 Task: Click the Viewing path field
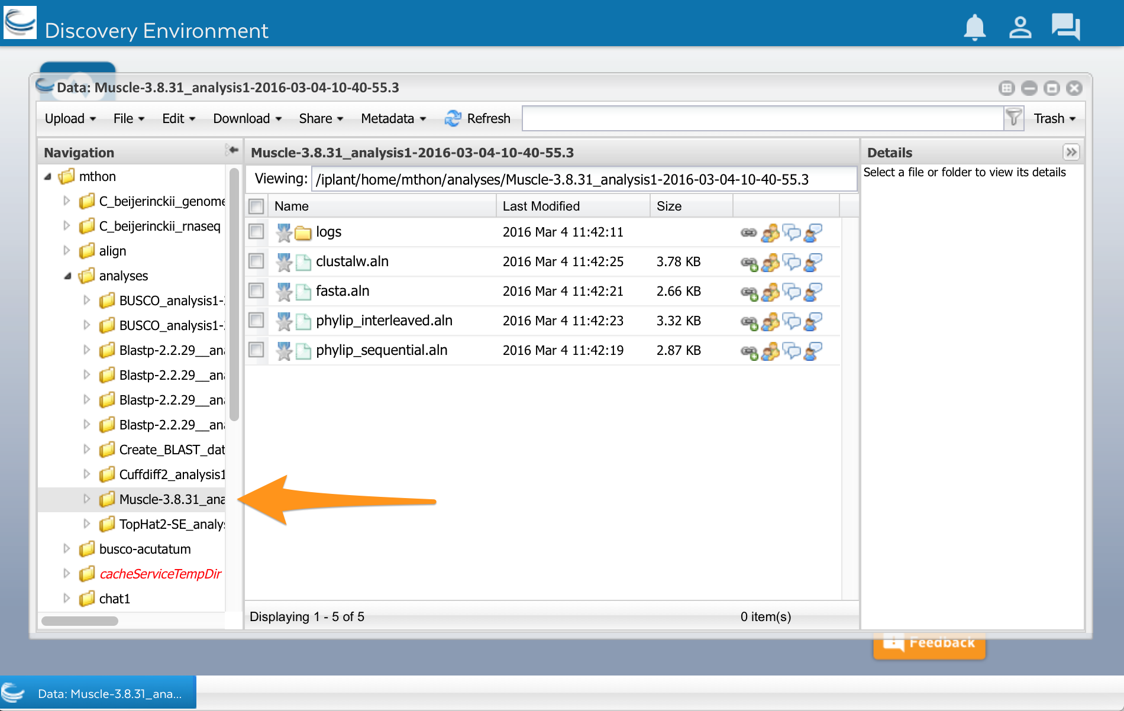click(584, 179)
